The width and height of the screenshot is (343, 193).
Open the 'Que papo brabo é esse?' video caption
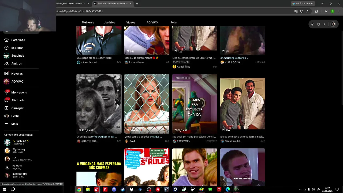click(x=95, y=58)
